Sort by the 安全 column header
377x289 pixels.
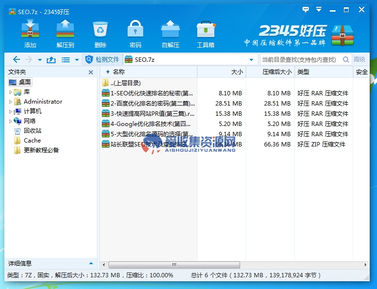tap(361, 72)
